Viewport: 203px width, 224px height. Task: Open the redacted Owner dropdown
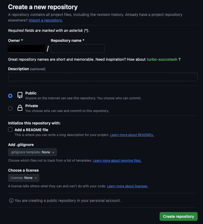point(26,48)
